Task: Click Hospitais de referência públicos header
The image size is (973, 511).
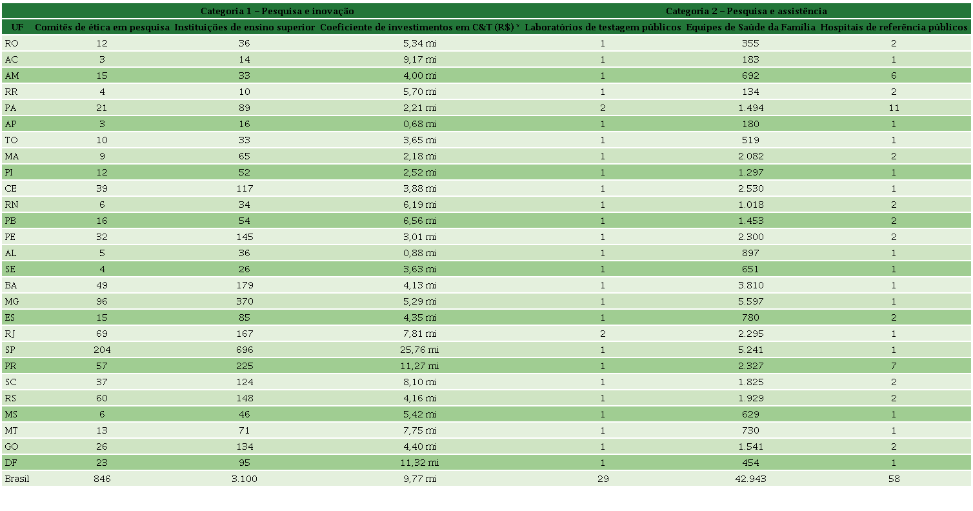Action: (894, 27)
